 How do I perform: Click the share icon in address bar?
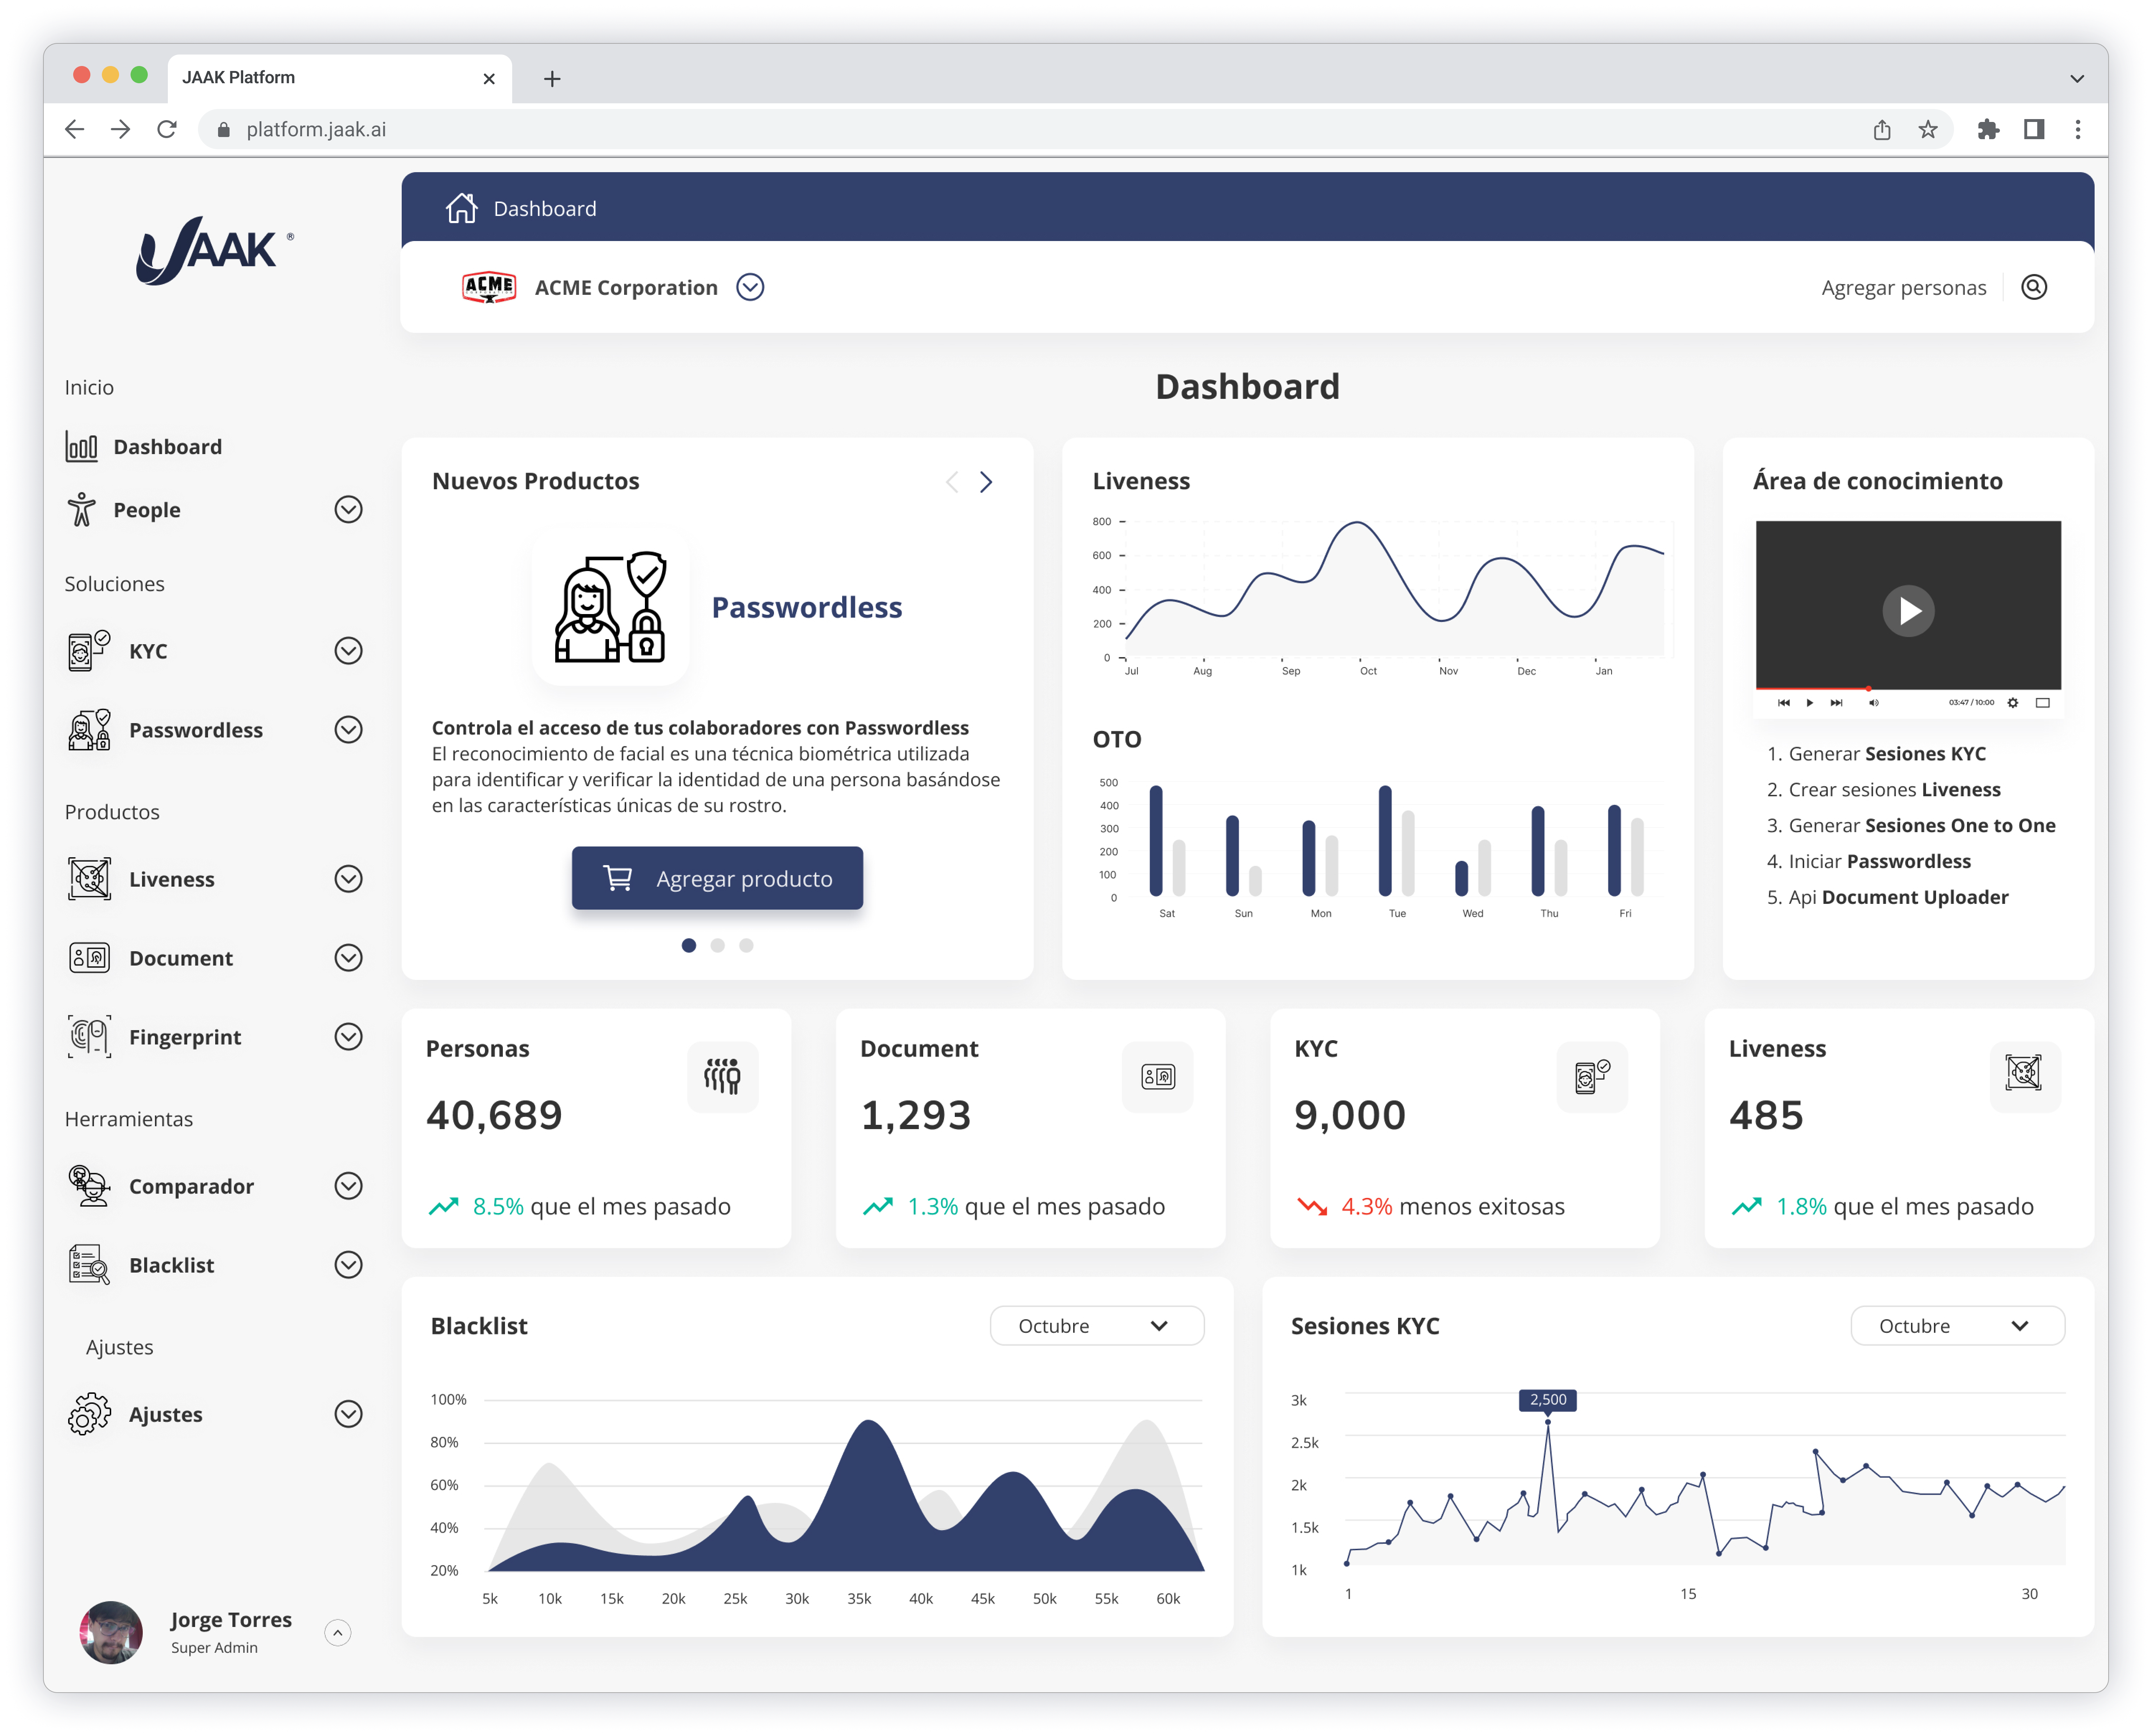(x=1882, y=129)
